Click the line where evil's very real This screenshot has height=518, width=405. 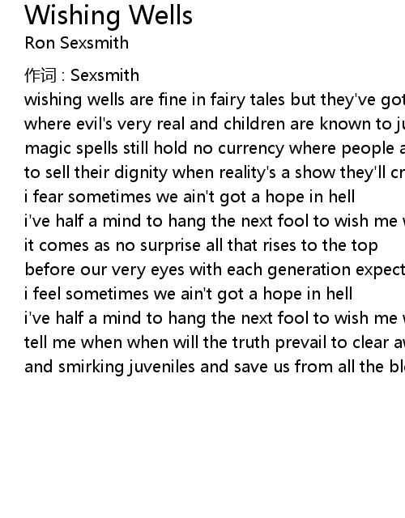click(x=215, y=124)
